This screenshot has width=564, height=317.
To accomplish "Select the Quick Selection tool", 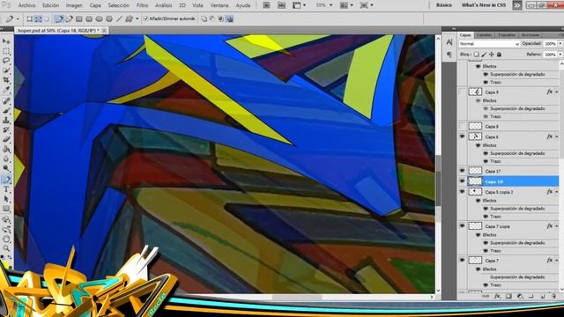I will point(6,70).
